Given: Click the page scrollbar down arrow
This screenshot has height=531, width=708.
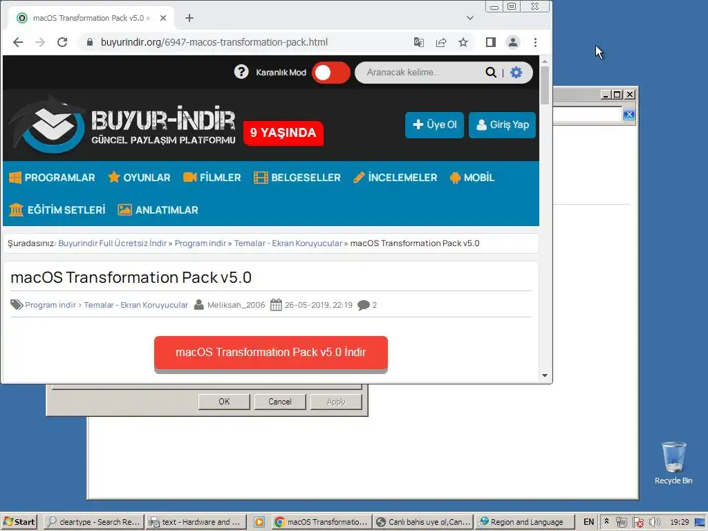Looking at the screenshot, I should (545, 375).
